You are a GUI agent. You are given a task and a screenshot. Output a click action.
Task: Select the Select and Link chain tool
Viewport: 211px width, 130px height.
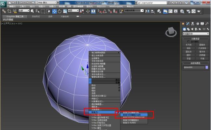(x=4, y=11)
